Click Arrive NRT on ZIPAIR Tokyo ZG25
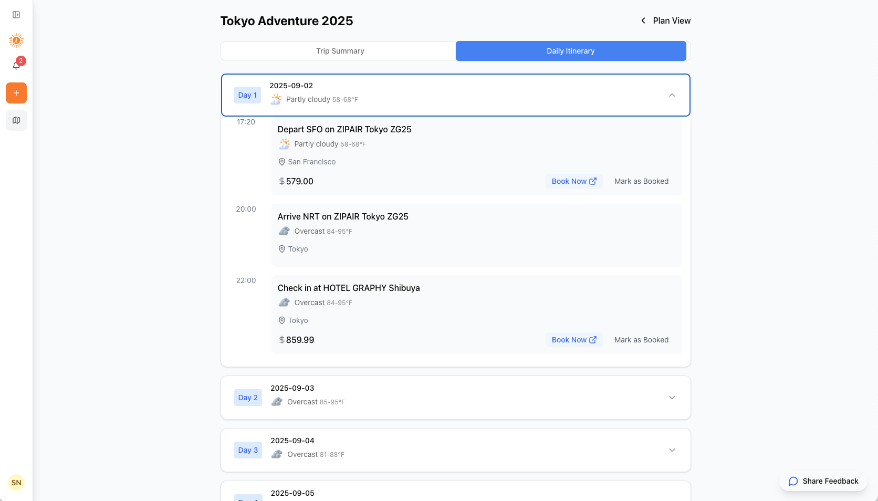The height and width of the screenshot is (501, 878). (x=343, y=216)
